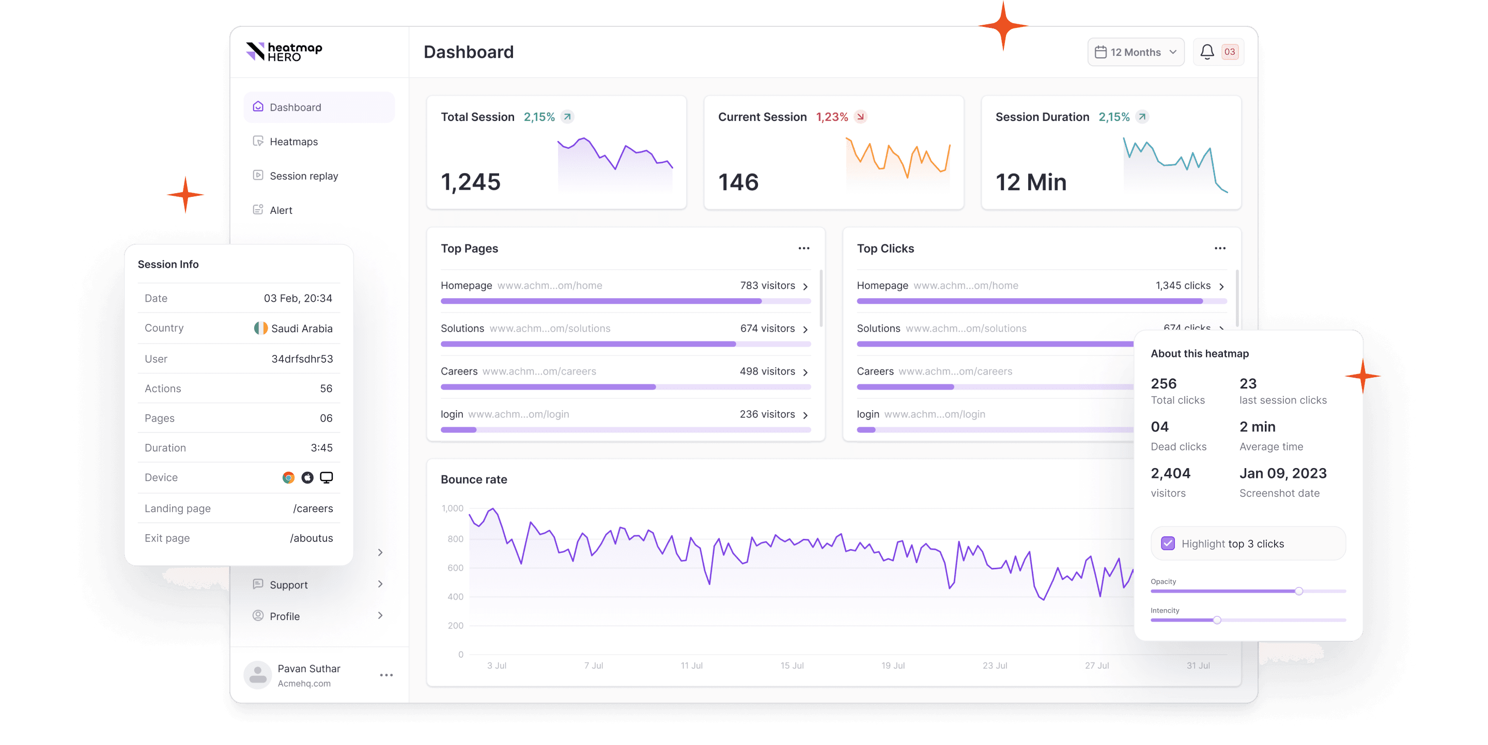Open www.achm...om/login link in Top Pages
This screenshot has height=745, width=1488.
[x=518, y=414]
